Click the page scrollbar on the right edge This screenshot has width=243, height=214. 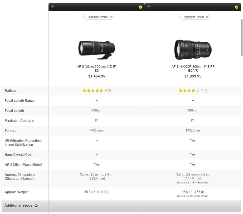click(x=241, y=37)
